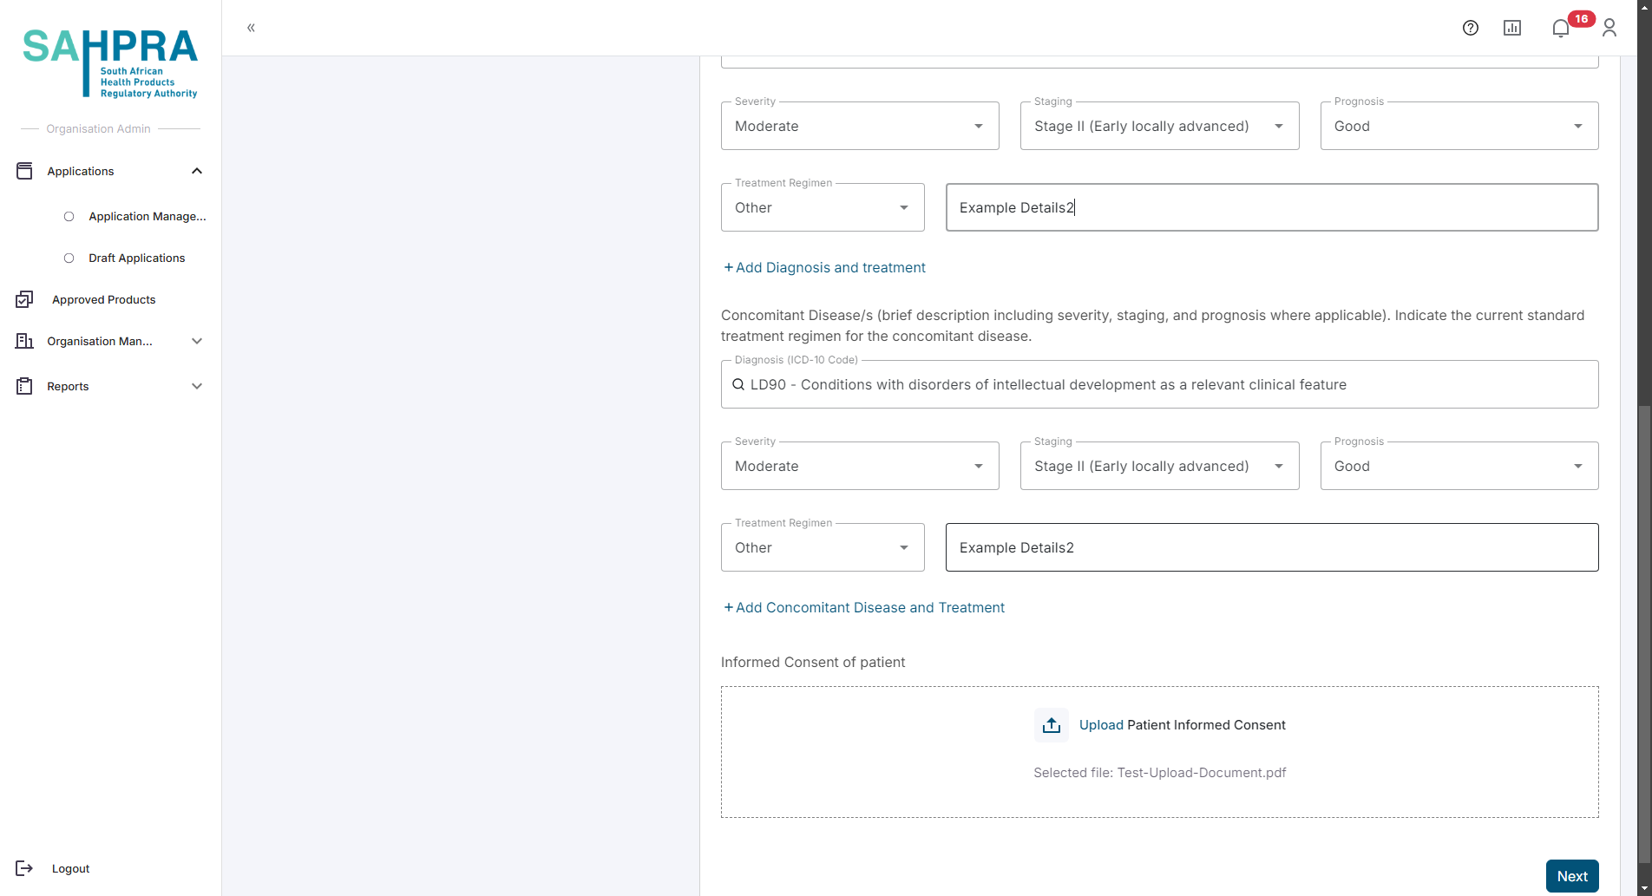Click Logout in the sidebar
The width and height of the screenshot is (1652, 896).
coord(70,868)
